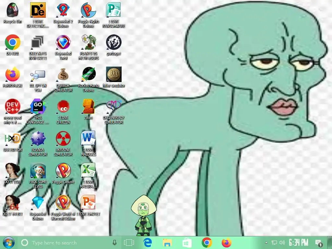Open 'I LOVE MALDOCS' Word icon
The height and width of the screenshot is (249, 332).
coord(88,138)
